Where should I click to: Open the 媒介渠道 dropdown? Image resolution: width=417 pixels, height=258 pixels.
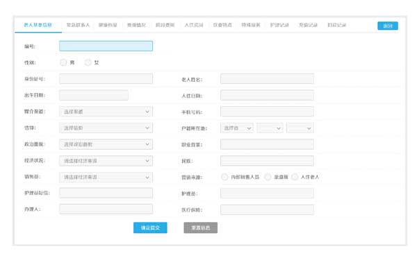[106, 112]
